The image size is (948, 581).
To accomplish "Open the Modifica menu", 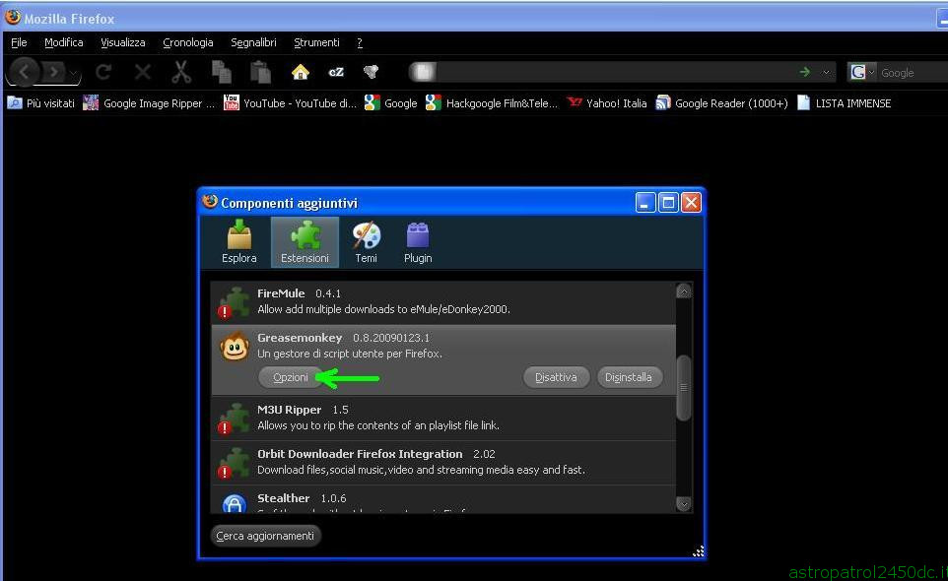I will (x=63, y=42).
